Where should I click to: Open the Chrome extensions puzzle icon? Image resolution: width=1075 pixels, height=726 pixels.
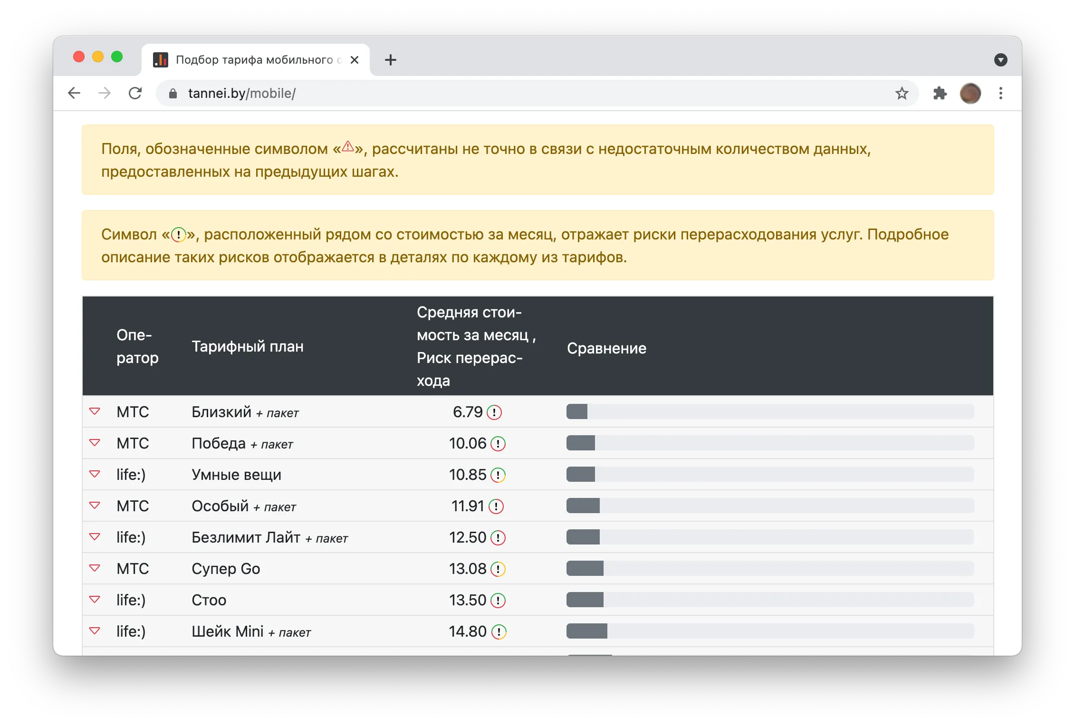(940, 93)
